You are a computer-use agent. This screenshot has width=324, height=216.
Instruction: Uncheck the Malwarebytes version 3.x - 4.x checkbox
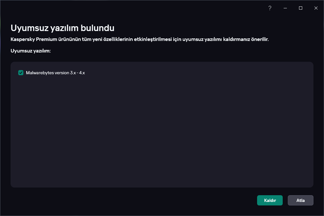(x=21, y=73)
